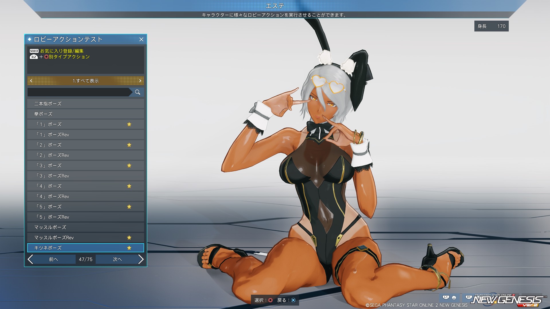
Task: Go to next page with 次へ
Action: (117, 259)
